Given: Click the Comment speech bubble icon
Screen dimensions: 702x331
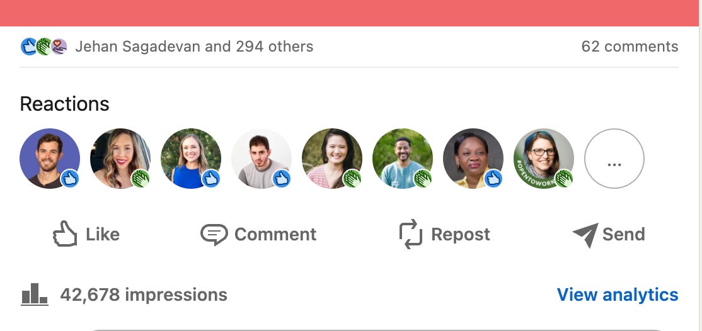Looking at the screenshot, I should click(214, 234).
